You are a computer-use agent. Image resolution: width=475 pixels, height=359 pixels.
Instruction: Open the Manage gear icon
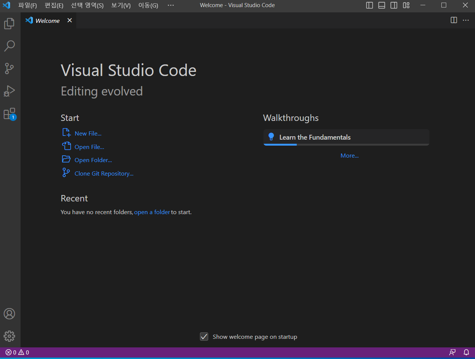click(x=9, y=336)
